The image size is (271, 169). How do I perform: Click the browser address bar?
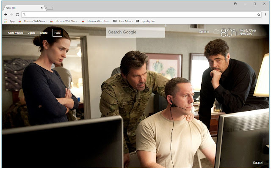(141, 15)
